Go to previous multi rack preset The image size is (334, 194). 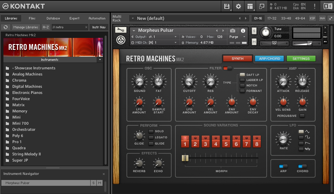pyautogui.click(x=240, y=18)
